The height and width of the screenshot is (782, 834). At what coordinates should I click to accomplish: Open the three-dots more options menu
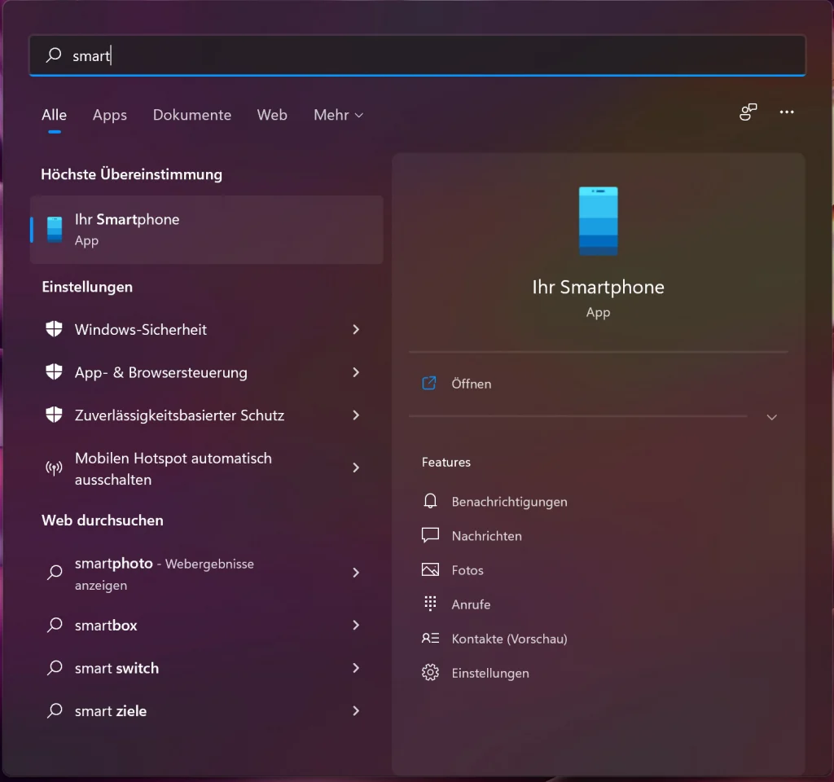point(787,112)
